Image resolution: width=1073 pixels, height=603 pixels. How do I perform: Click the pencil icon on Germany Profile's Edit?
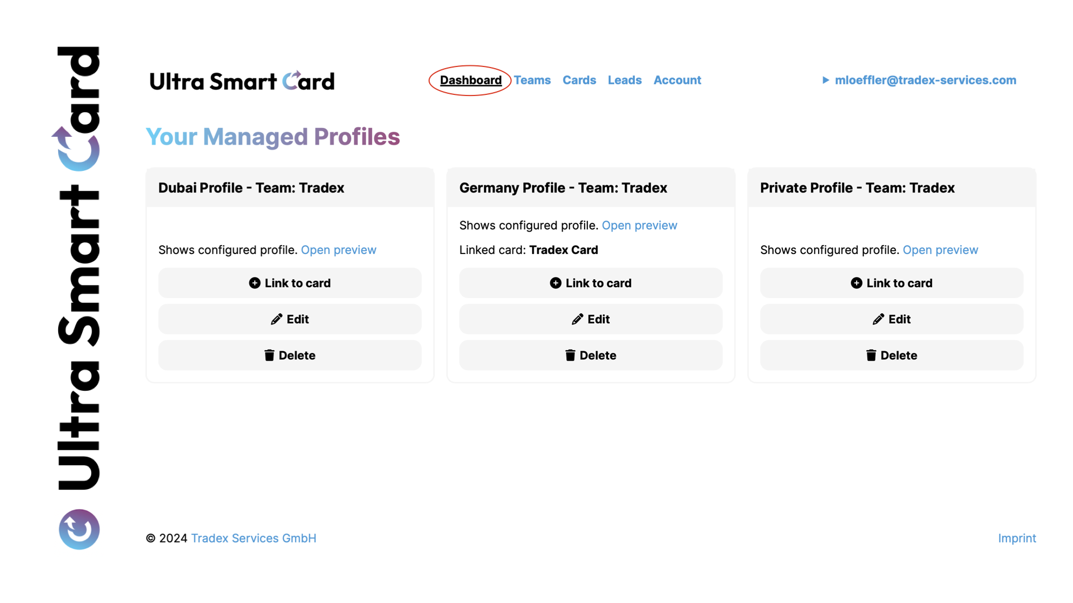[x=577, y=319]
